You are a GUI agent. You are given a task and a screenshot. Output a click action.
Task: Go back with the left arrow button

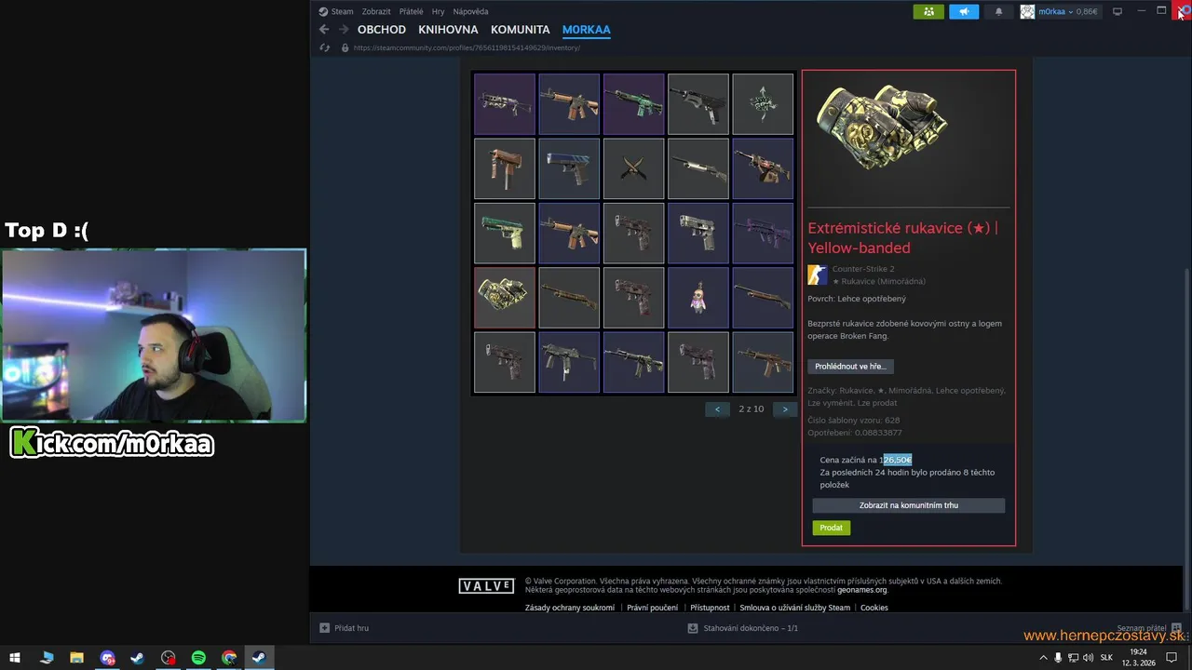pos(324,30)
